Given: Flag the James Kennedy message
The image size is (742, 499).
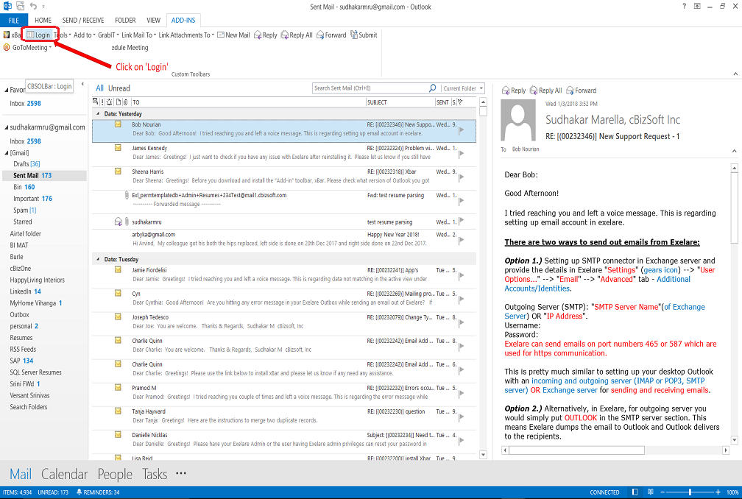Looking at the screenshot, I should [462, 153].
